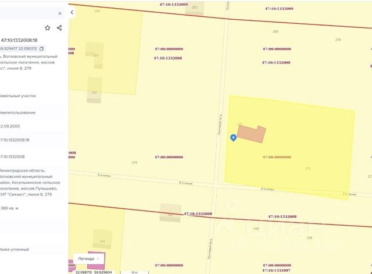Click the status text Ранее учтенный
Screen dimensions: 372x274
click(14, 250)
